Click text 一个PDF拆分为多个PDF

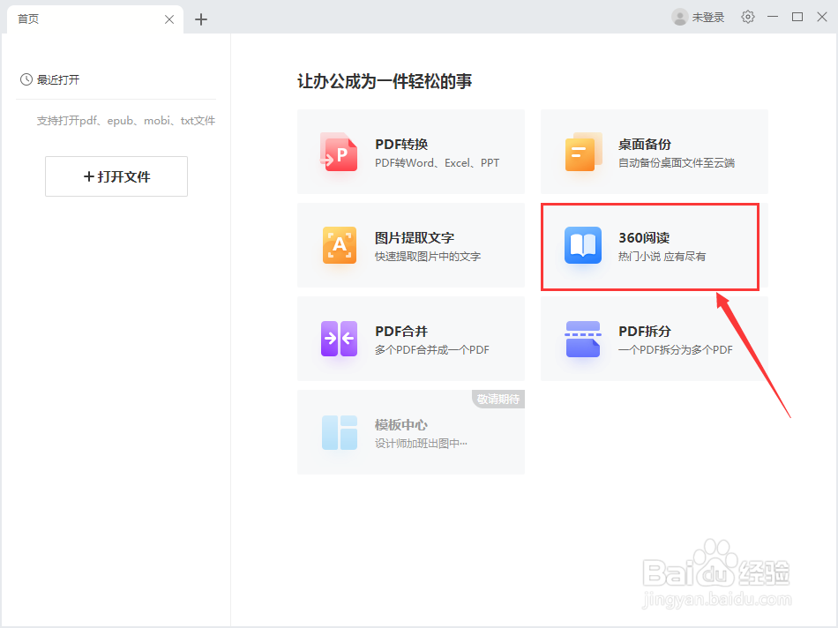point(676,350)
